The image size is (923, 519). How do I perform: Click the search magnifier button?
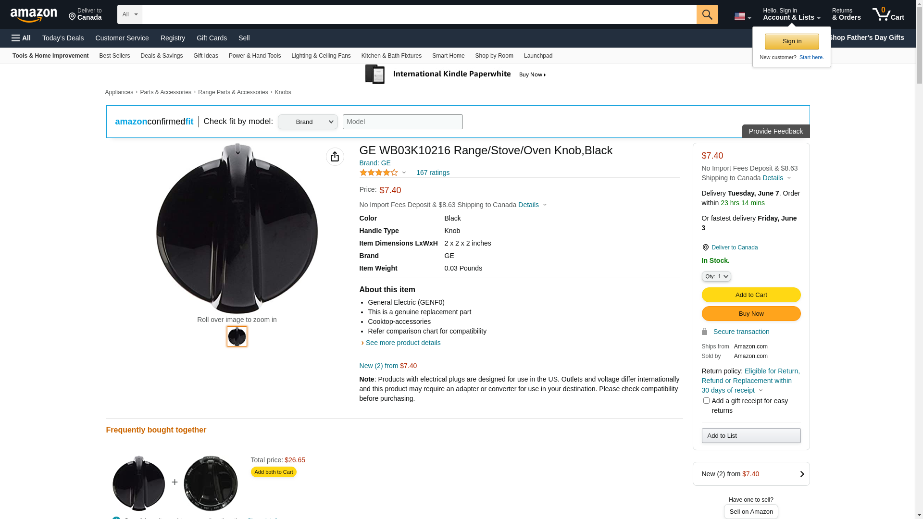coord(707,14)
